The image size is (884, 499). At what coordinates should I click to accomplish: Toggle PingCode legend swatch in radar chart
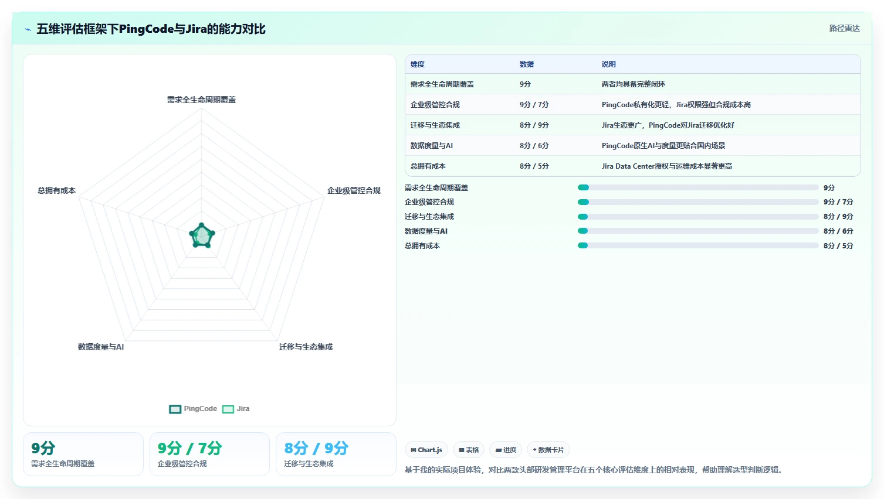pyautogui.click(x=175, y=409)
